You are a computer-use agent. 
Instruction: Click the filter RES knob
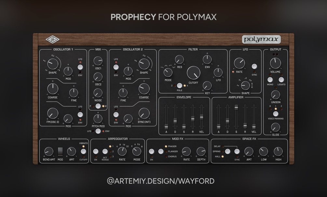pyautogui.click(x=179, y=59)
